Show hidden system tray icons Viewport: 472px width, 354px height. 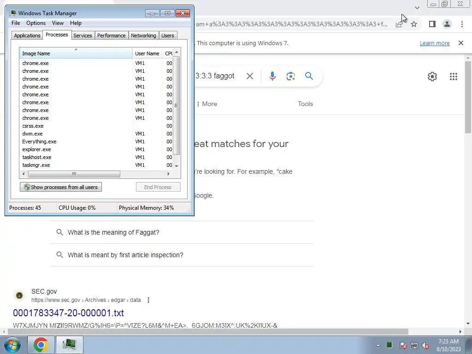coord(378,346)
